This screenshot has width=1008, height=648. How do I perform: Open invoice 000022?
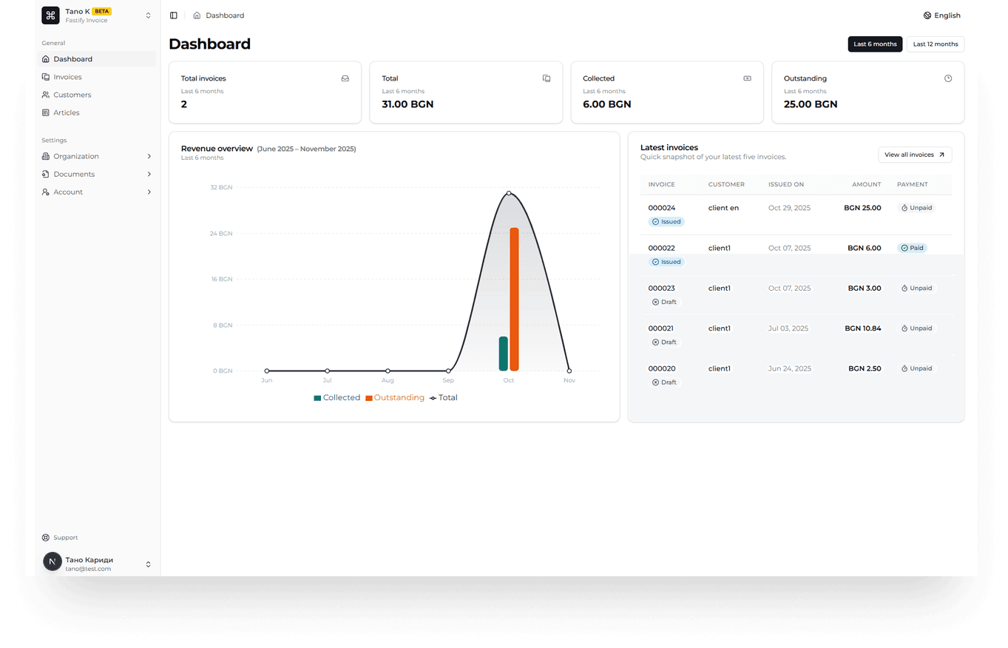(x=662, y=248)
